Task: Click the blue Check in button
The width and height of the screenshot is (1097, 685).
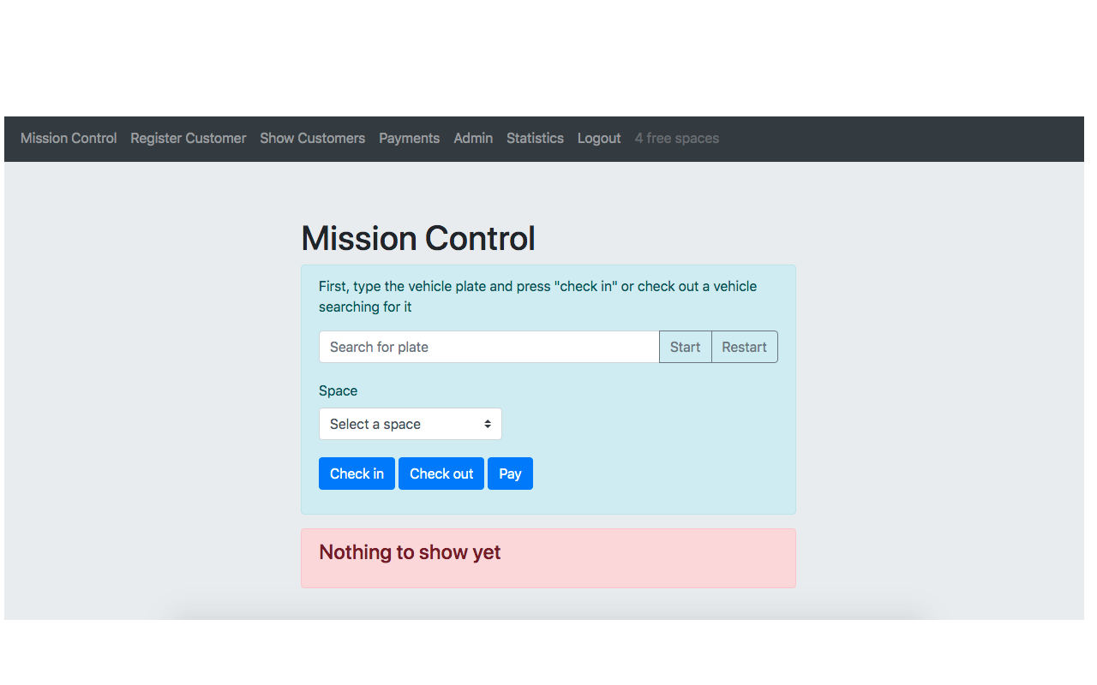Action: [357, 474]
